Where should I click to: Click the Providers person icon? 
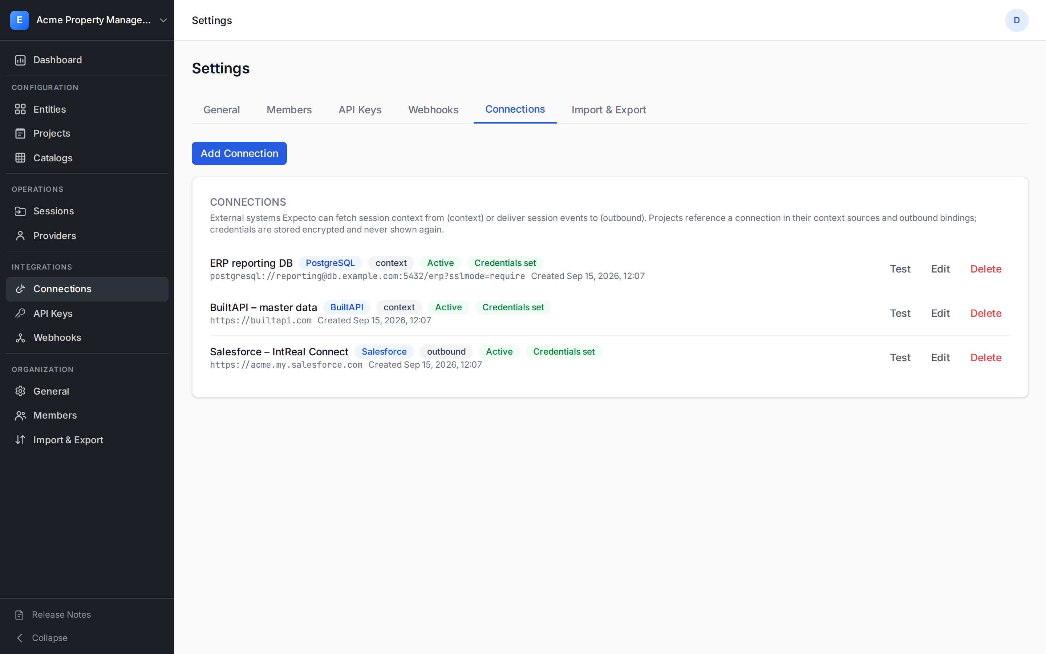(x=20, y=236)
